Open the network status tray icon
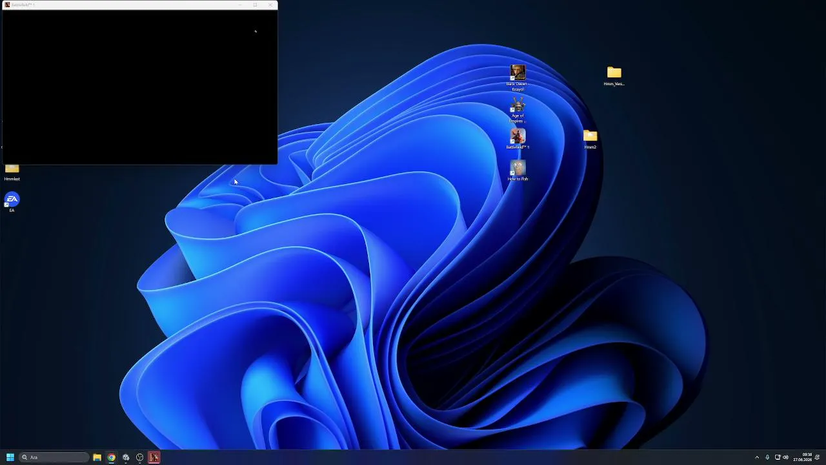The width and height of the screenshot is (826, 465). 778,457
